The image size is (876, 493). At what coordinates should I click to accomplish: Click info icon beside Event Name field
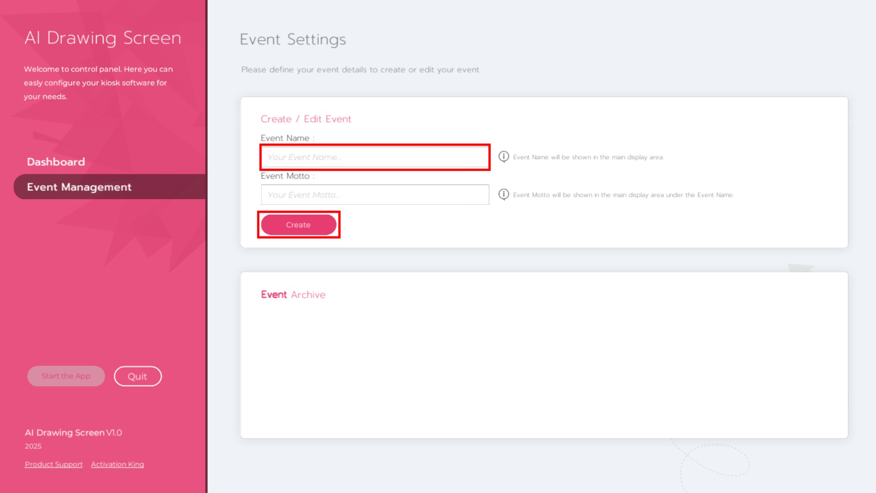(503, 157)
